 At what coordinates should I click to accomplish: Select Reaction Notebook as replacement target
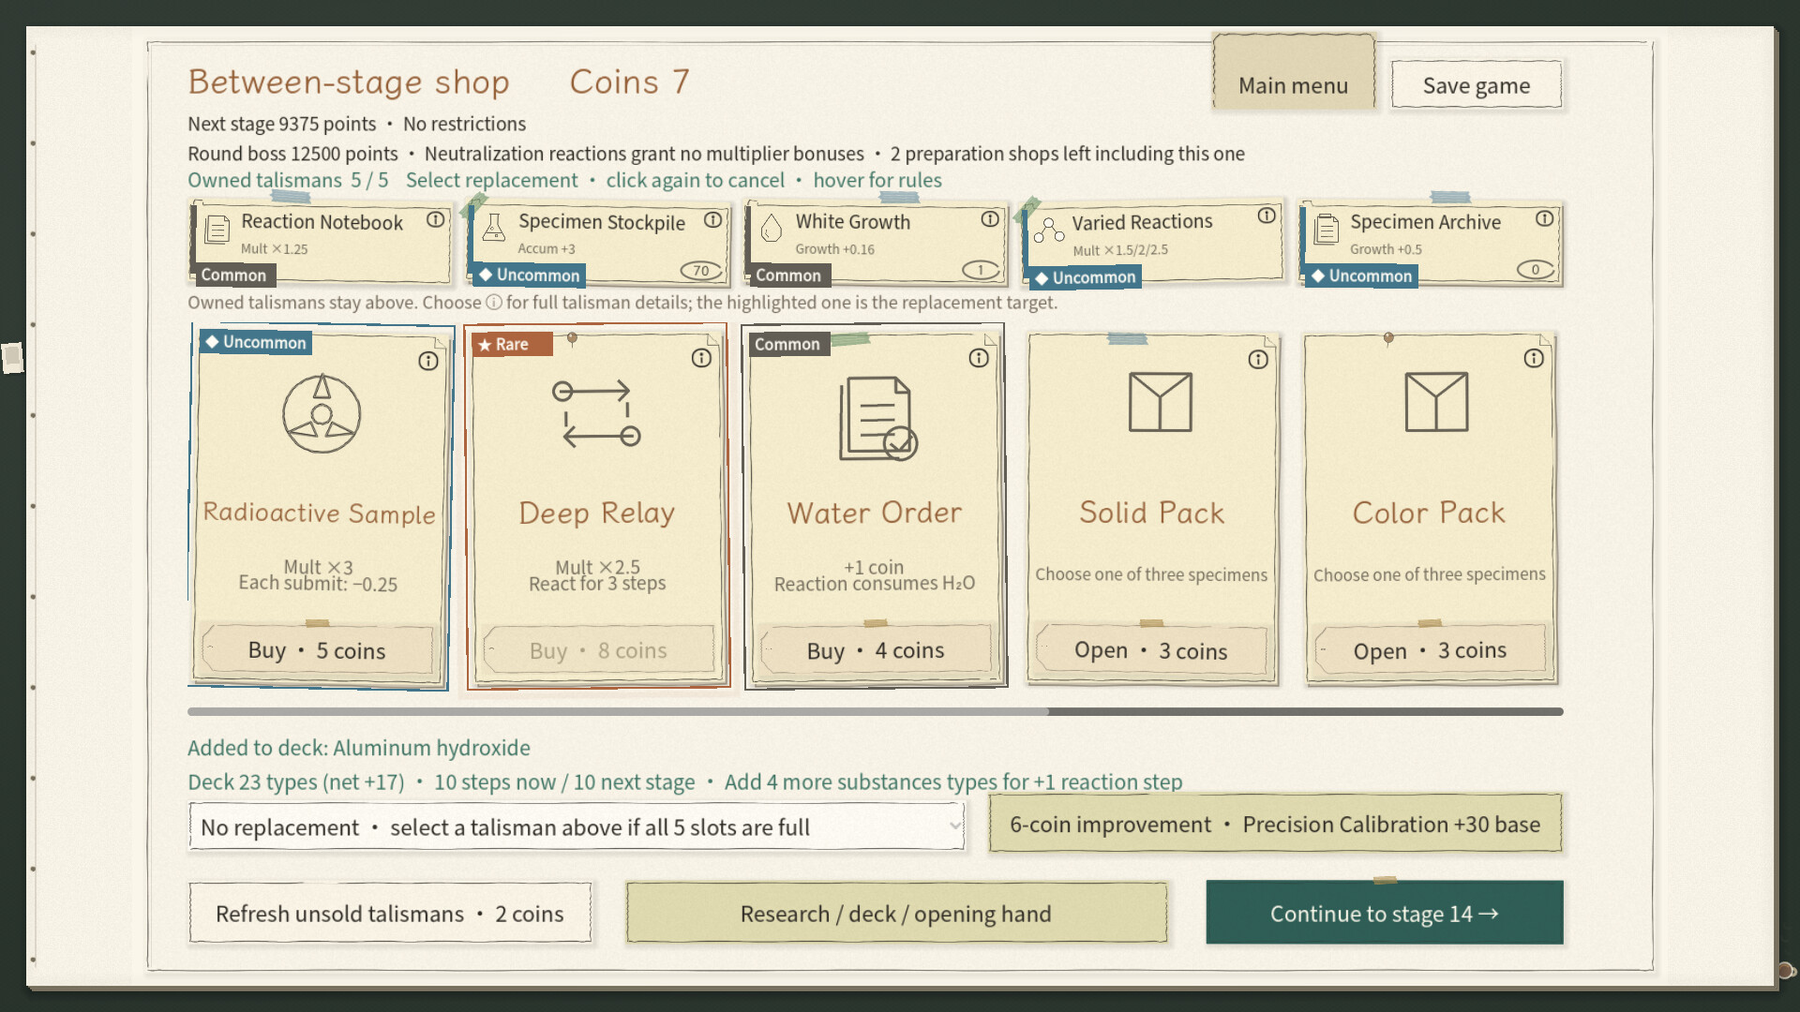(322, 244)
